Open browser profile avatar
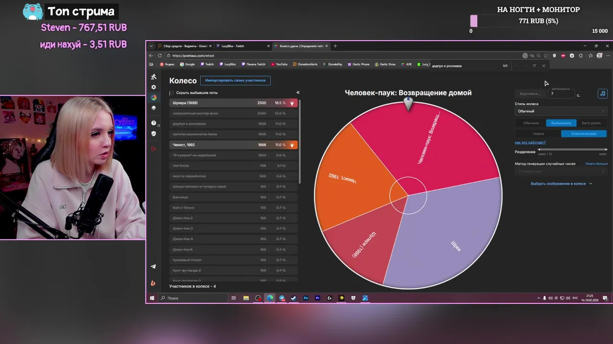 pyautogui.click(x=599, y=55)
